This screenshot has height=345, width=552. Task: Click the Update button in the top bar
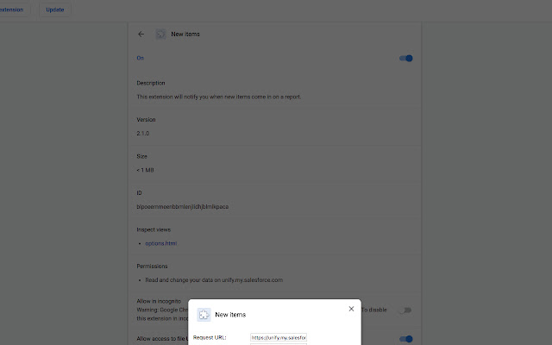[55, 9]
